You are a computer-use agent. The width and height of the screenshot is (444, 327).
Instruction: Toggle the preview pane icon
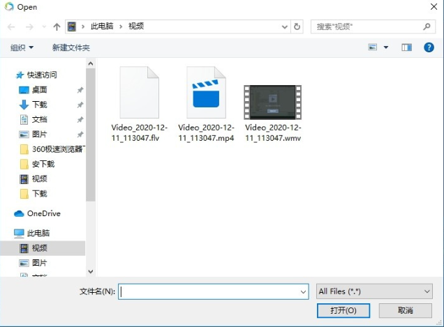(x=406, y=47)
